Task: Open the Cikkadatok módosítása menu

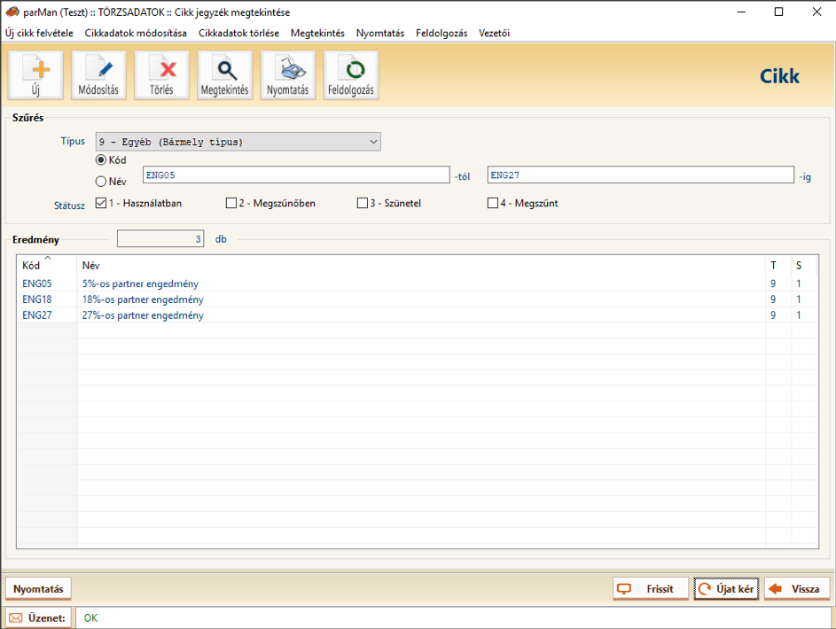Action: pyautogui.click(x=136, y=33)
